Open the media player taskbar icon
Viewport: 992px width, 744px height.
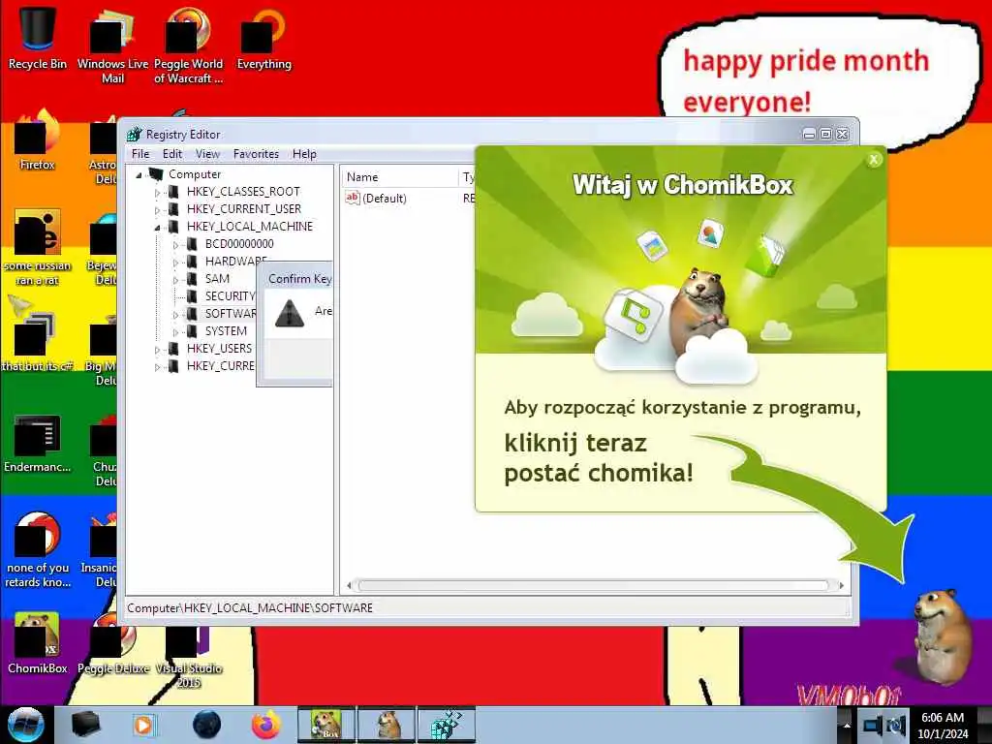click(143, 725)
